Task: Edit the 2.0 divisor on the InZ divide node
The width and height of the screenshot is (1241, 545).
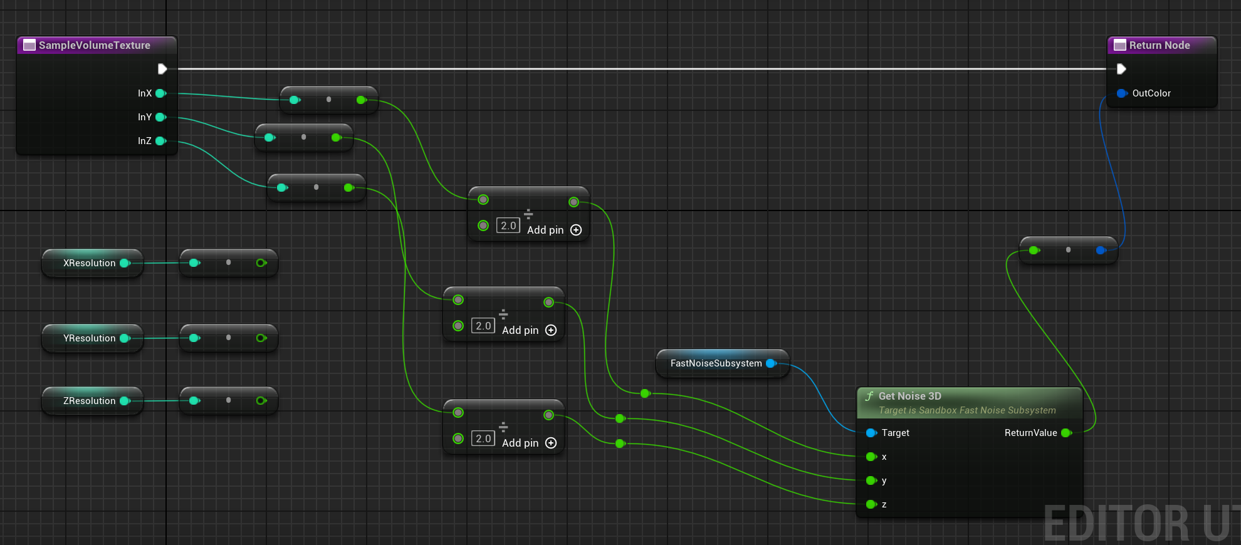Action: (483, 439)
